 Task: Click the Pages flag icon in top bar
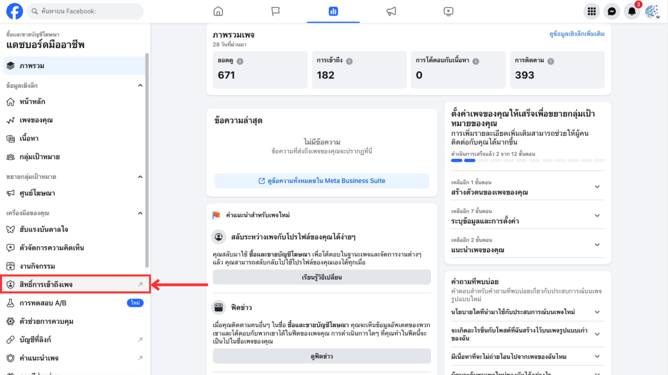coord(276,11)
